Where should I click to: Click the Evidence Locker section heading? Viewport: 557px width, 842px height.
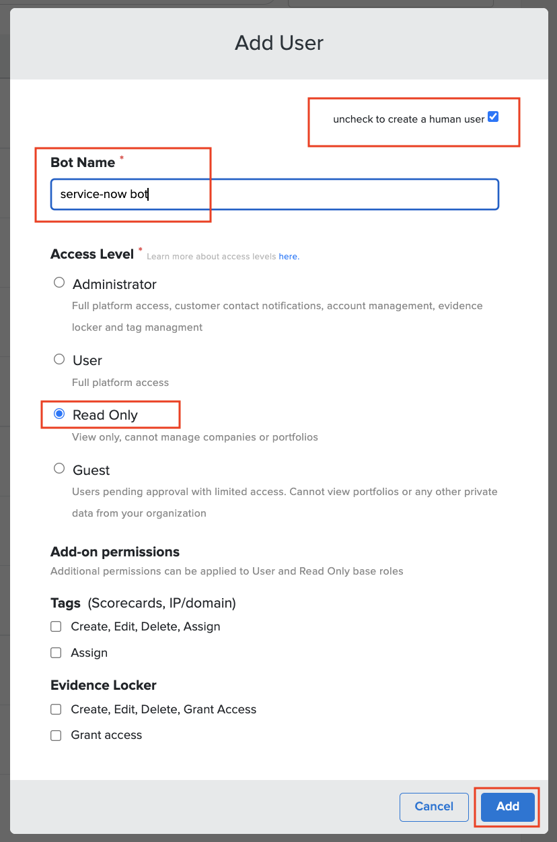pyautogui.click(x=103, y=684)
